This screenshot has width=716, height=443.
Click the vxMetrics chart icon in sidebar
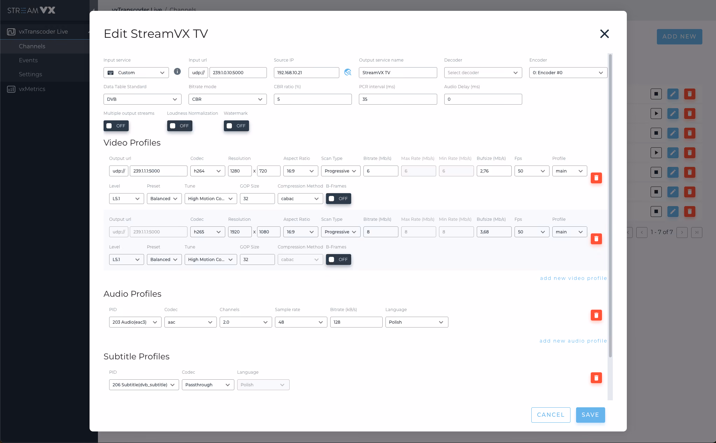point(11,89)
